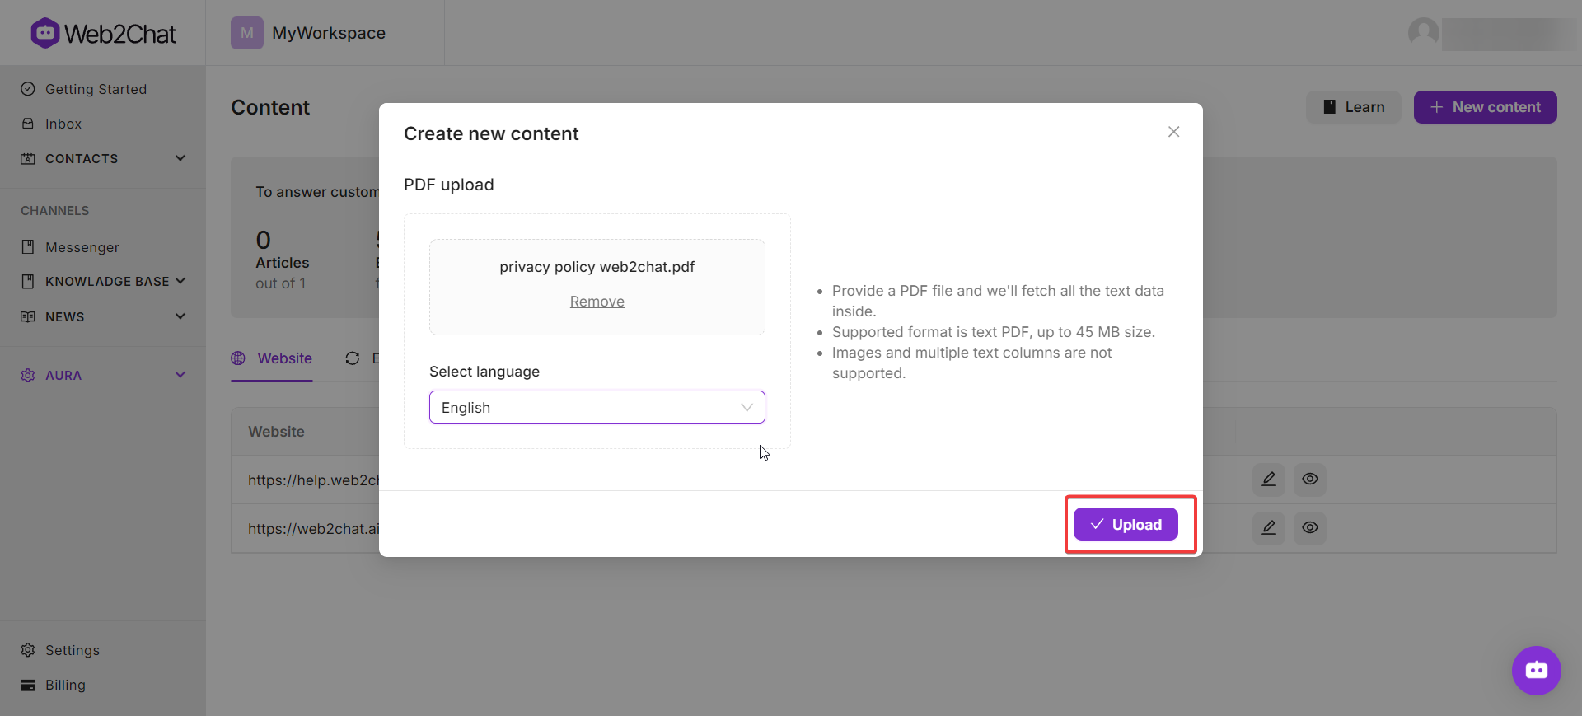The width and height of the screenshot is (1582, 716).
Task: Click the Learn button
Action: coord(1354,107)
